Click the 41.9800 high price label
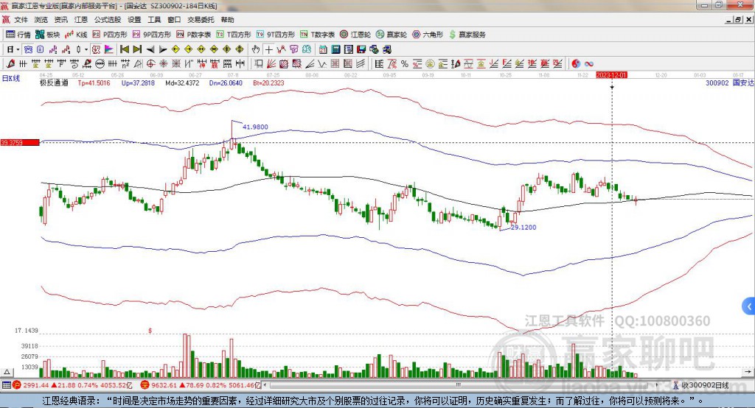Viewport: 755px width, 408px height. tap(254, 127)
